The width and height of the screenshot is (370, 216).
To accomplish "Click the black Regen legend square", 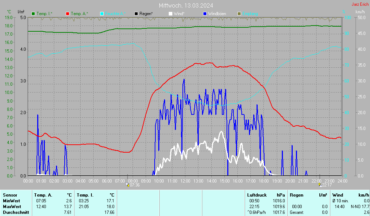I will pos(136,14).
